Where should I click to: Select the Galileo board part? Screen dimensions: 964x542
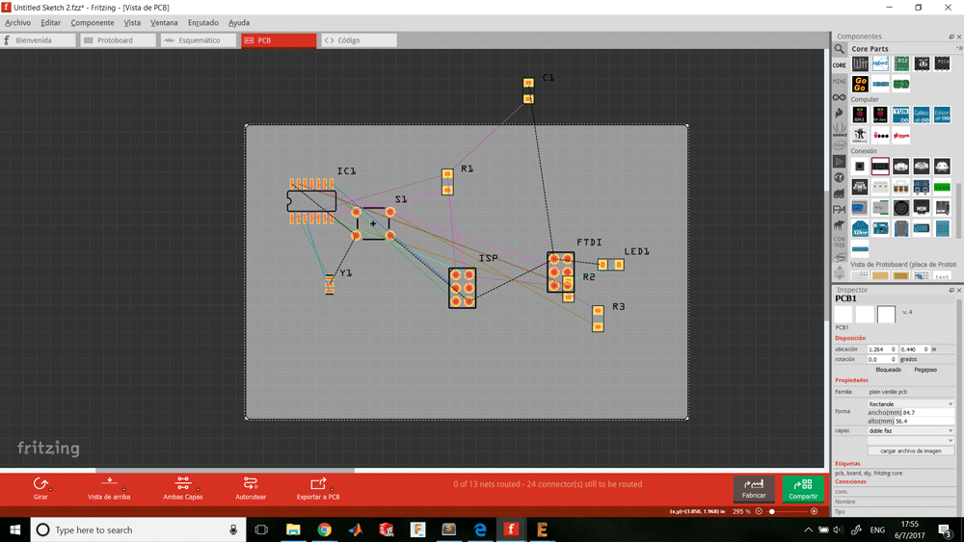tap(921, 115)
